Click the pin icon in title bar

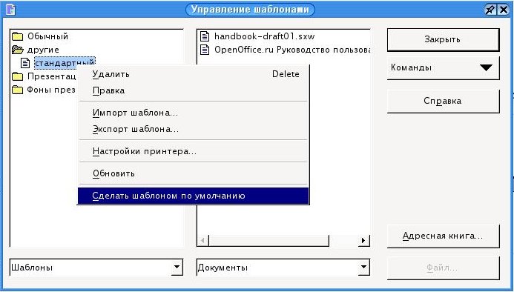tap(490, 10)
